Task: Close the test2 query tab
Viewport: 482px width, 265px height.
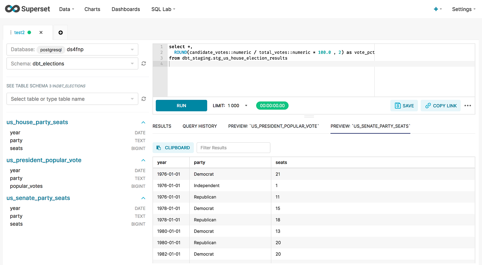Action: click(41, 32)
